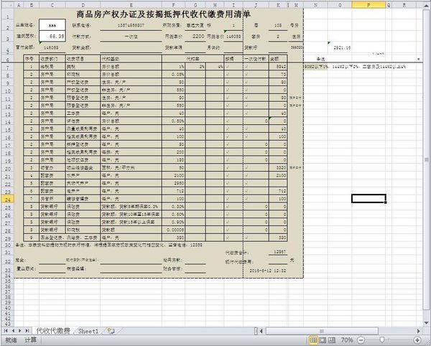Click the 2980 value in row 22
The width and height of the screenshot is (431, 346).
click(173, 183)
